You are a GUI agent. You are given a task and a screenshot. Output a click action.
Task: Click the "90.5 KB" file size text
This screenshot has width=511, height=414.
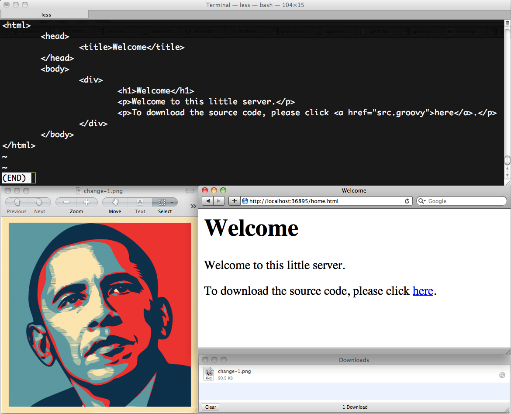[225, 378]
